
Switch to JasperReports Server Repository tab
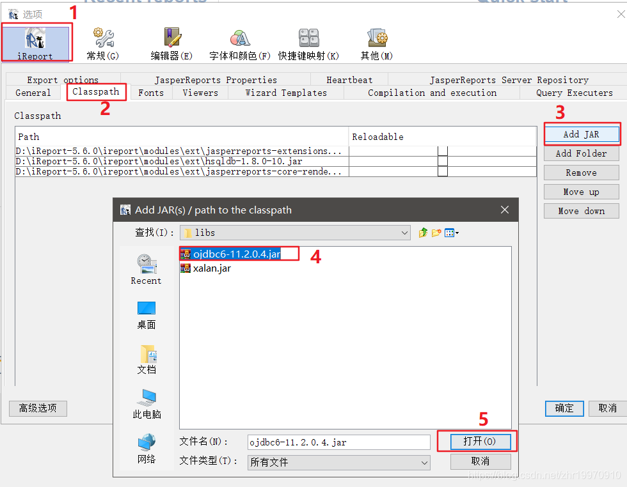click(x=509, y=79)
